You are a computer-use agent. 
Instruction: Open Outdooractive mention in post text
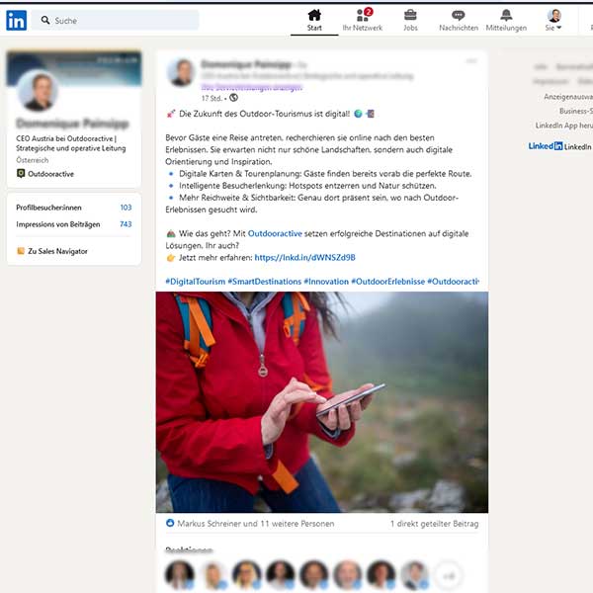coord(275,233)
